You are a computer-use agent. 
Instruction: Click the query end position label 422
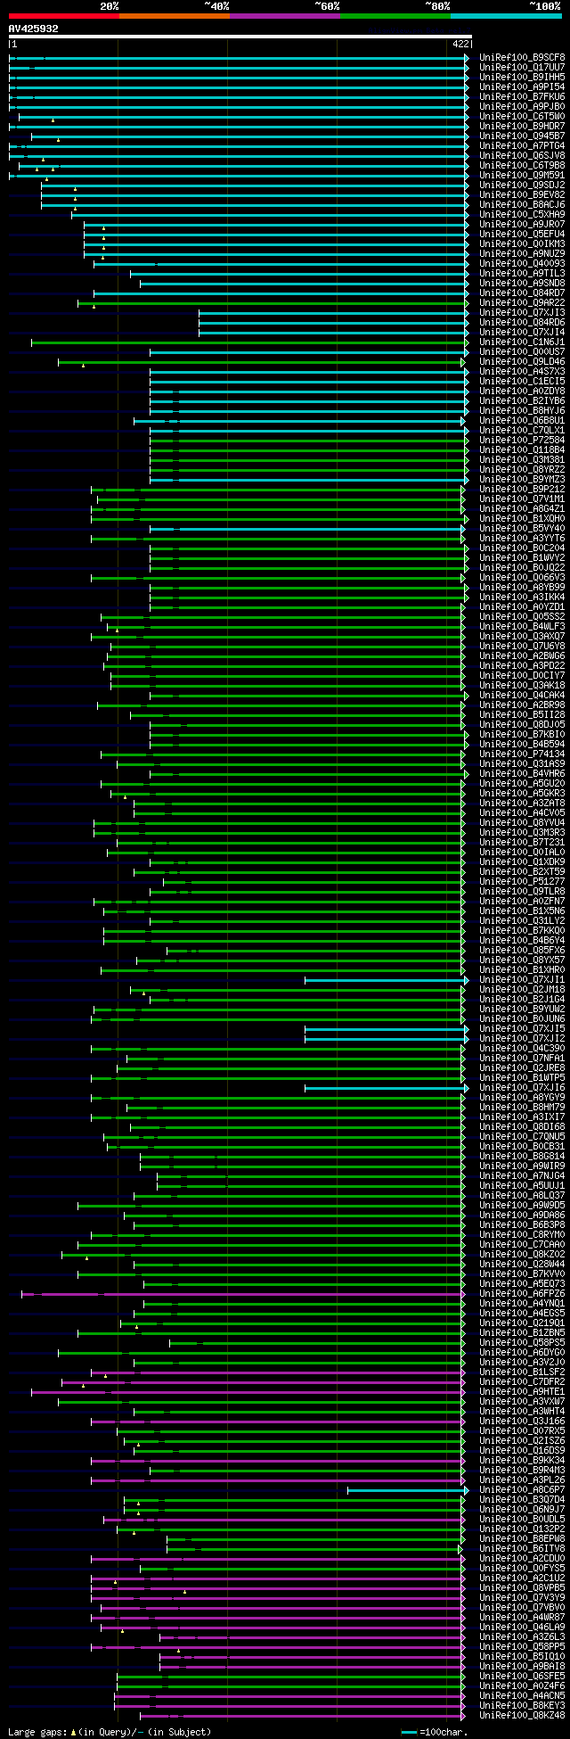coord(461,44)
